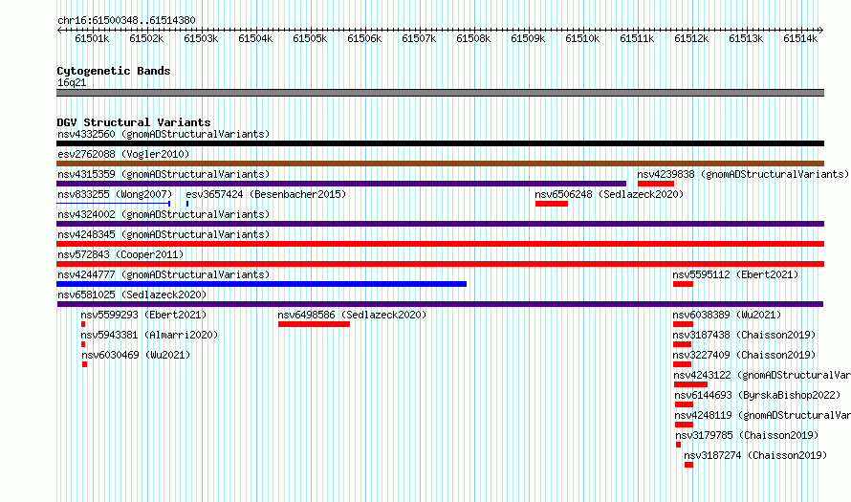Click small red nsv6030469 marker

85,364
